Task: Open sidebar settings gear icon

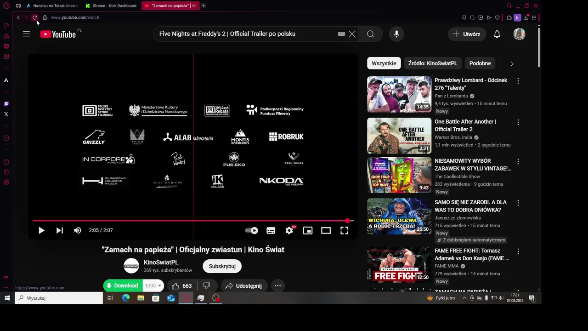Action: pos(6,183)
